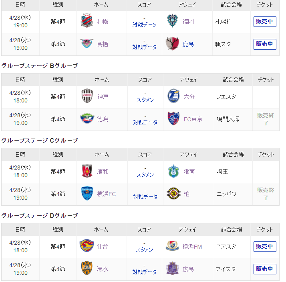Click the Vissel Kobe striped crest
This screenshot has width=286, height=282.
(x=87, y=96)
